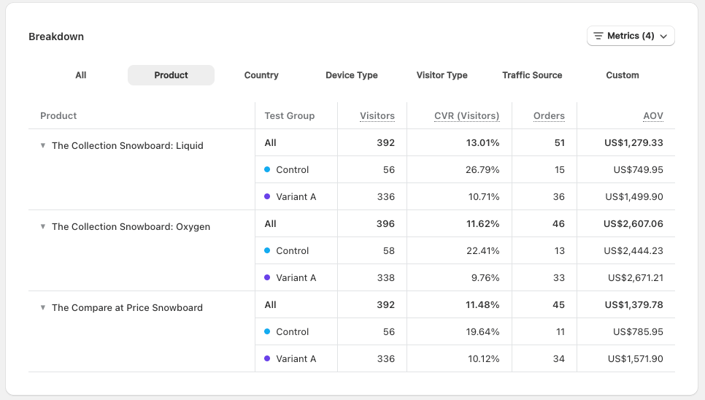Click the 13.01% conversion rate cell
This screenshot has width=705, height=400.
(482, 143)
